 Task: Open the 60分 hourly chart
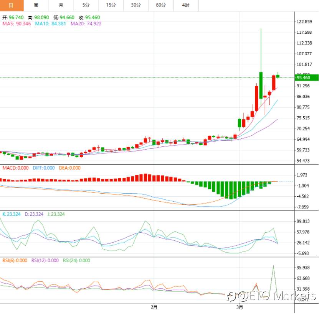[x=161, y=6]
